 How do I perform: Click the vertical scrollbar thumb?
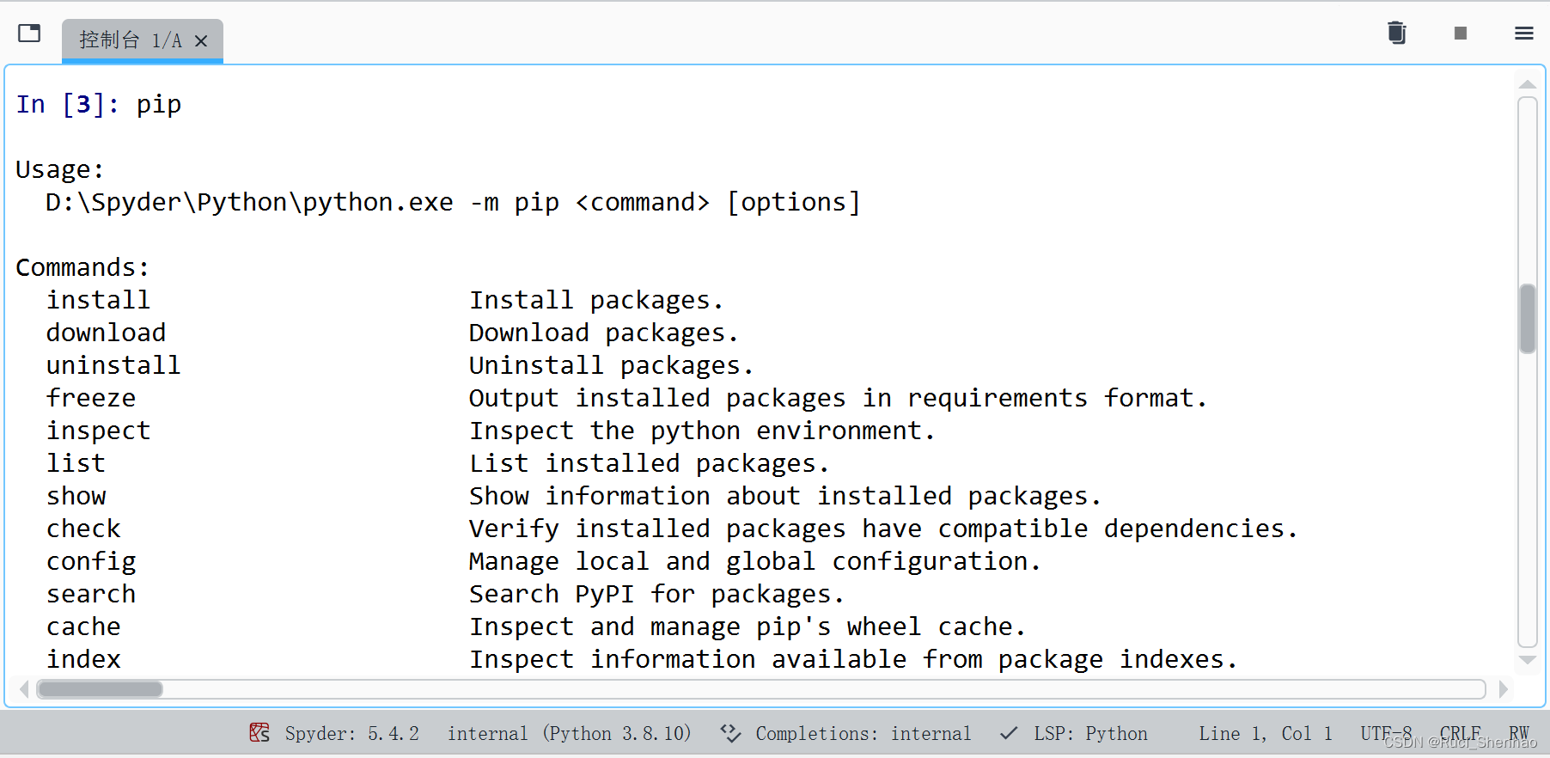pyautogui.click(x=1527, y=319)
